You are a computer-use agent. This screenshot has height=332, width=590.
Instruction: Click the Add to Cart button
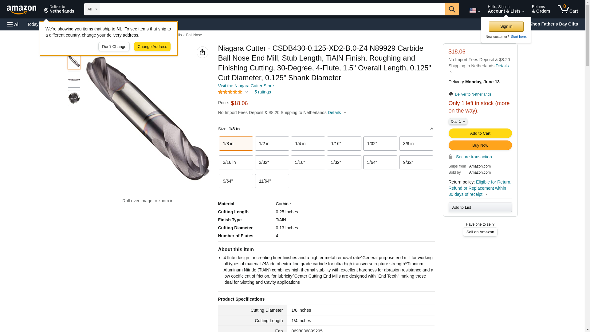(x=480, y=133)
